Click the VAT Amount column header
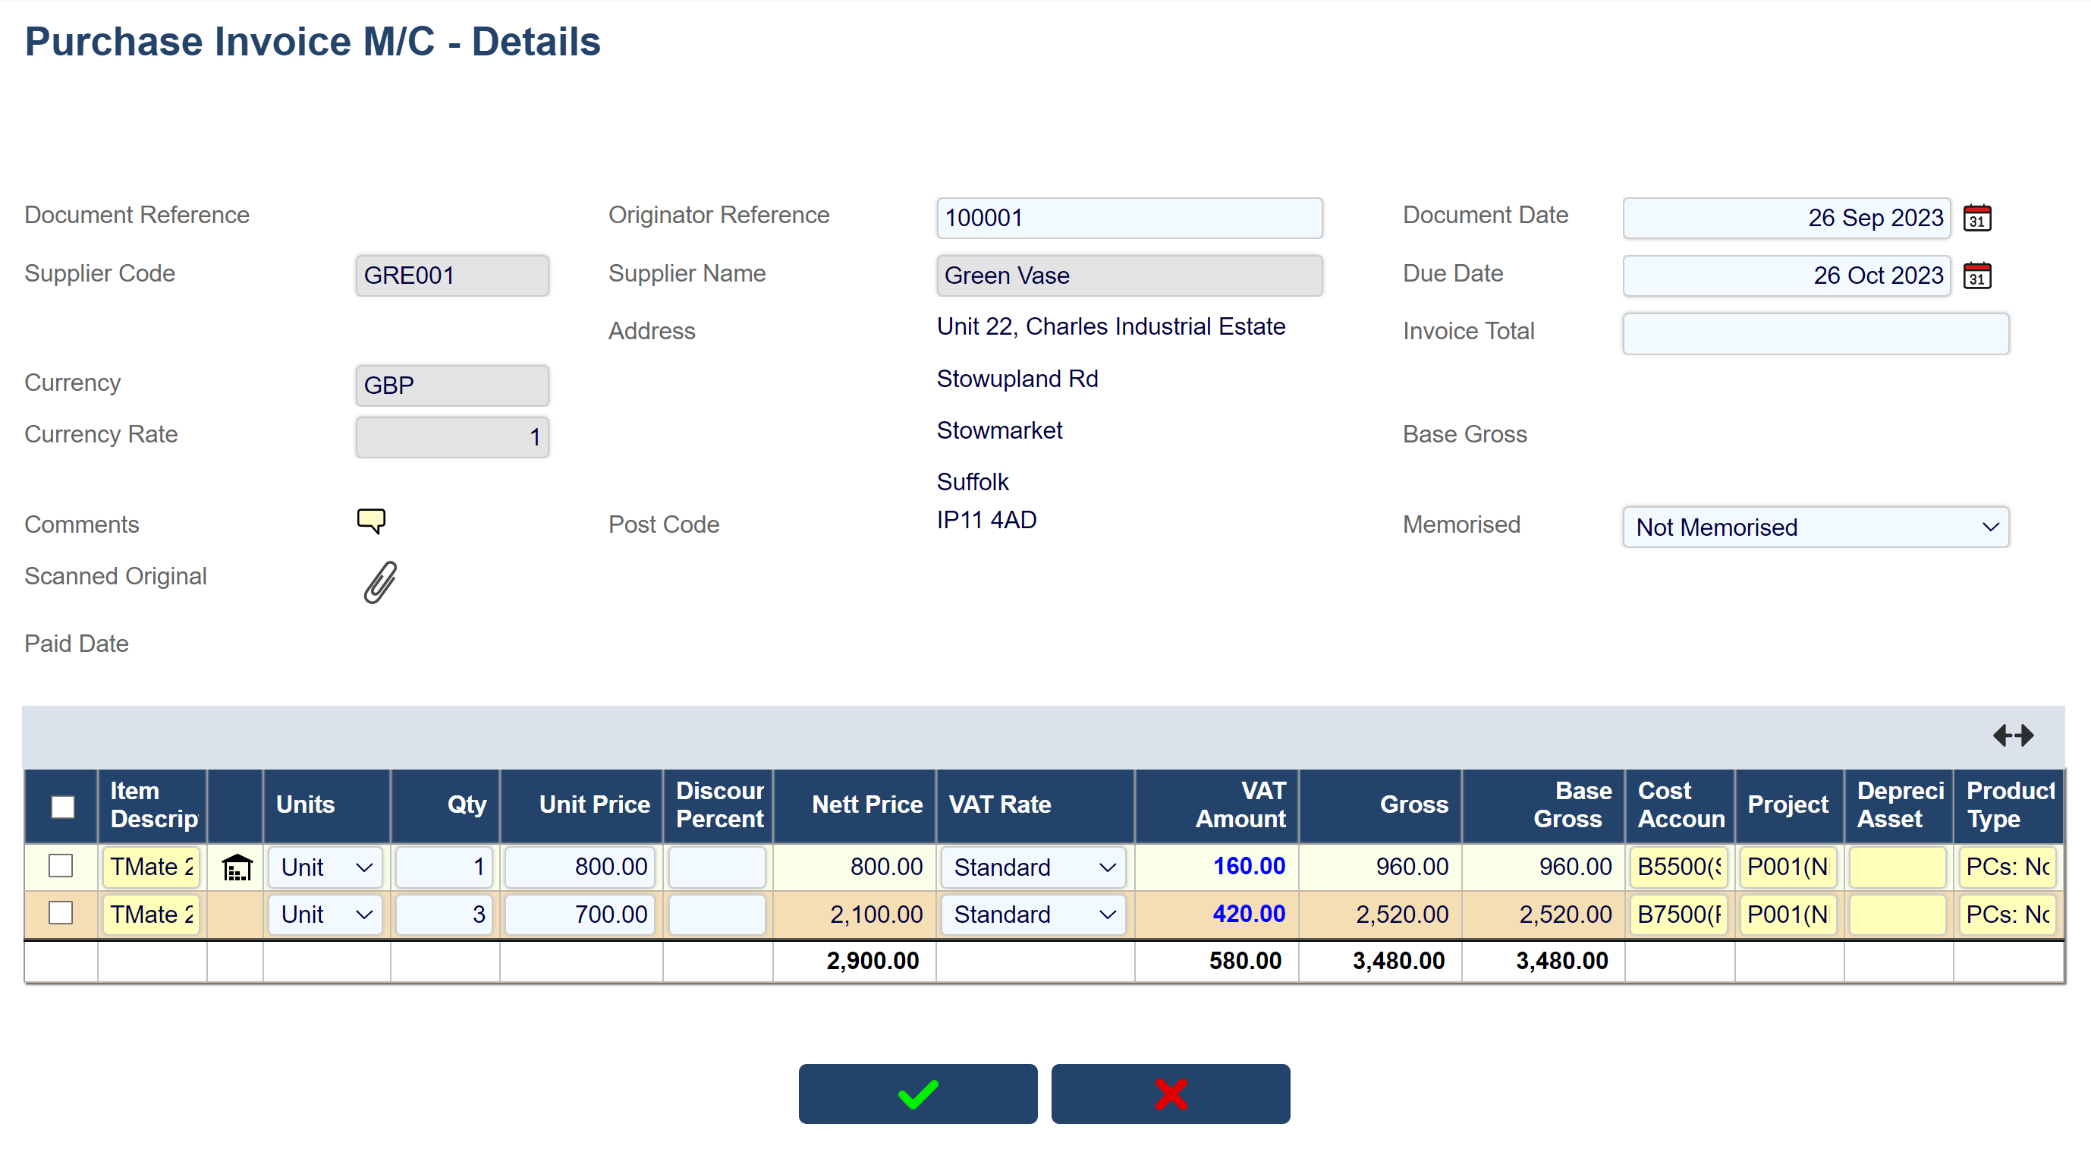The height and width of the screenshot is (1149, 2091). pyautogui.click(x=1240, y=804)
